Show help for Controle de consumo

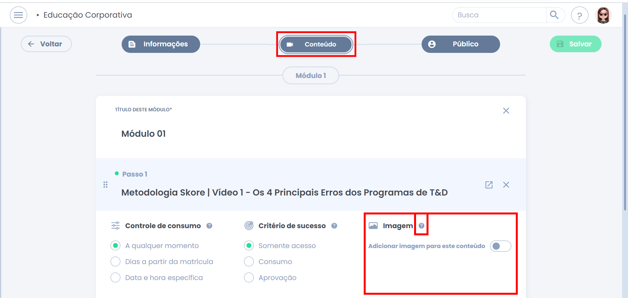(209, 226)
